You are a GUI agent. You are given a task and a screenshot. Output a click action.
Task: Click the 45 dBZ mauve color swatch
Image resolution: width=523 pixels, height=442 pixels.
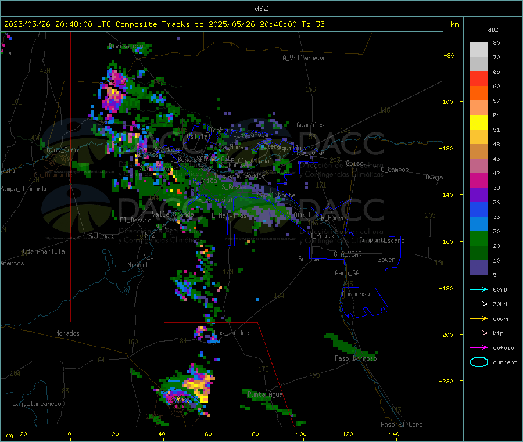point(479,166)
